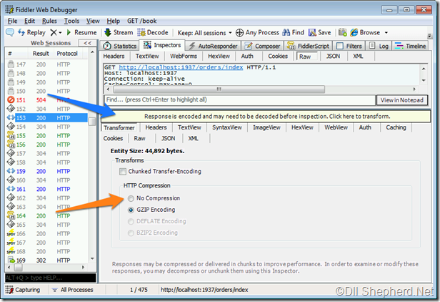Click the Save toolbar button
The image size is (440, 302).
click(319, 32)
